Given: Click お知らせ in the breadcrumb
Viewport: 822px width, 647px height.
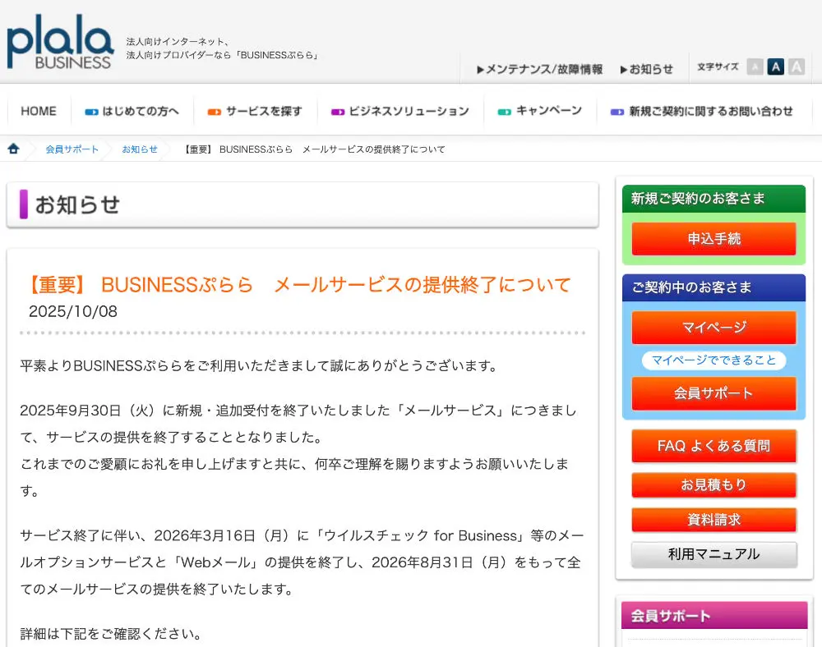Looking at the screenshot, I should coord(140,149).
